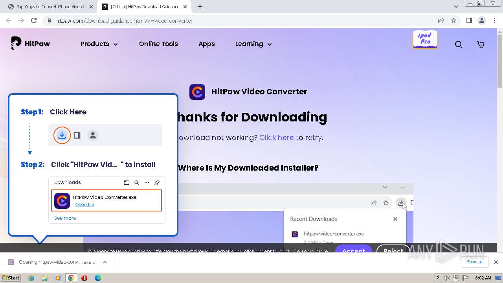Click the 'Learn more' cookie link

coord(314,251)
